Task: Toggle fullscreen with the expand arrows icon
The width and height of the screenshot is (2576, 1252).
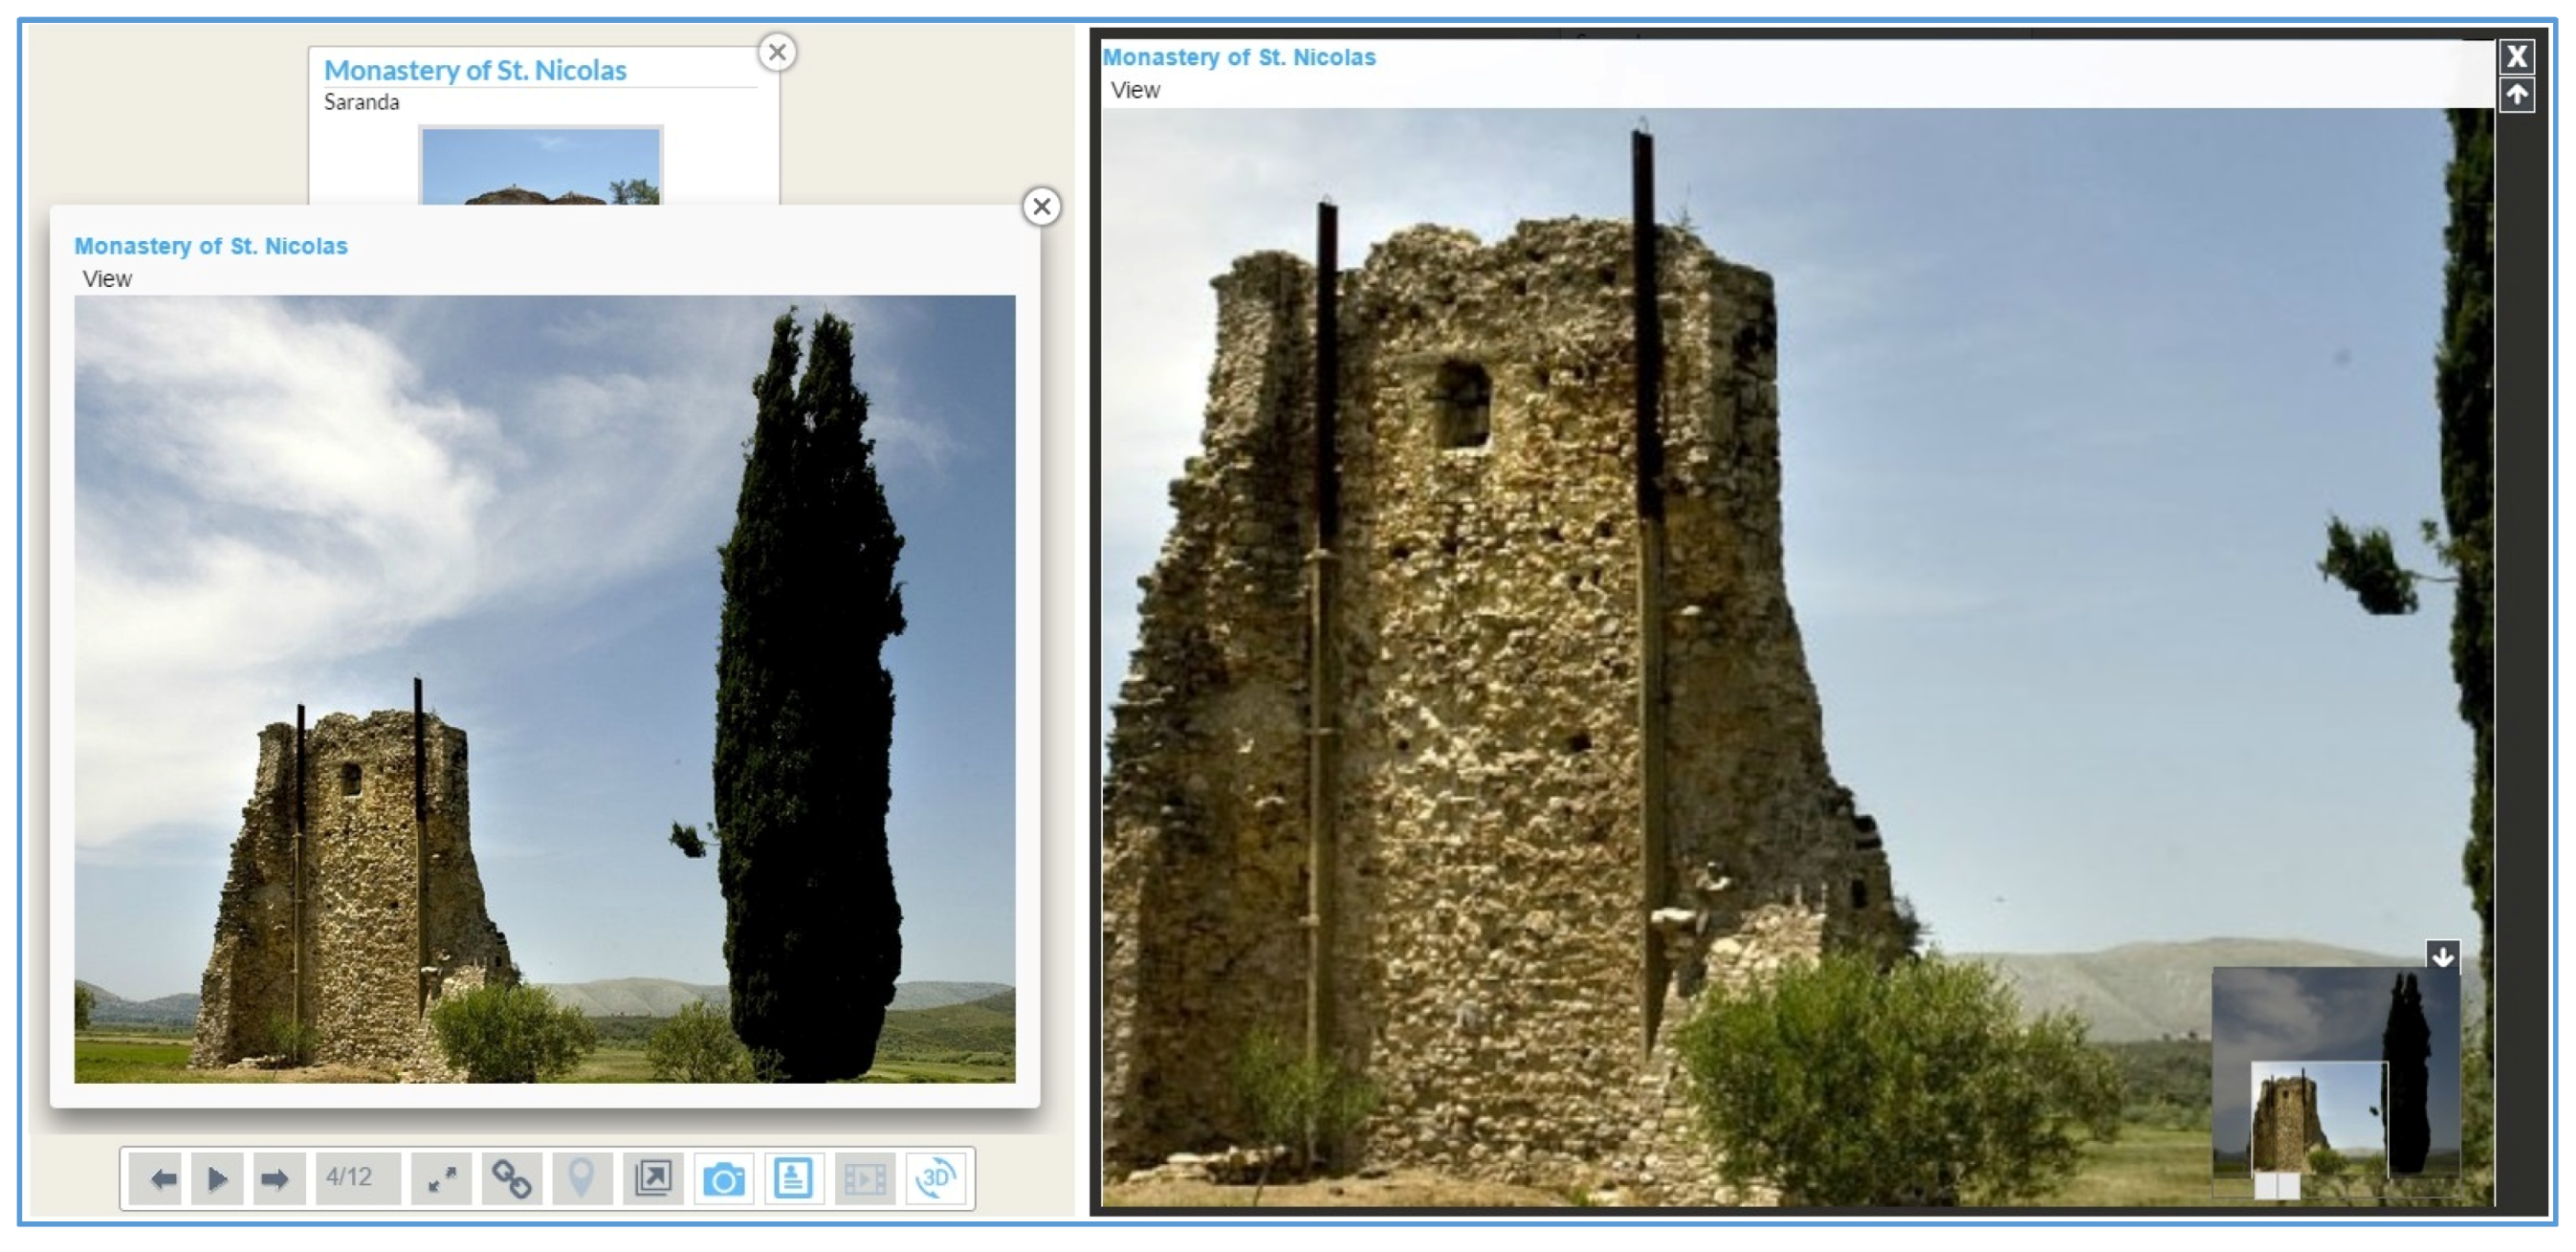Action: click(x=441, y=1179)
